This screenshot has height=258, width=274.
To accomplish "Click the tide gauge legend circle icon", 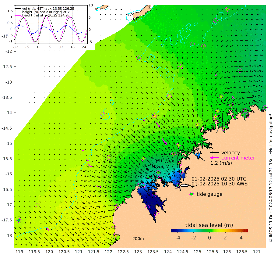I will (x=192, y=194).
